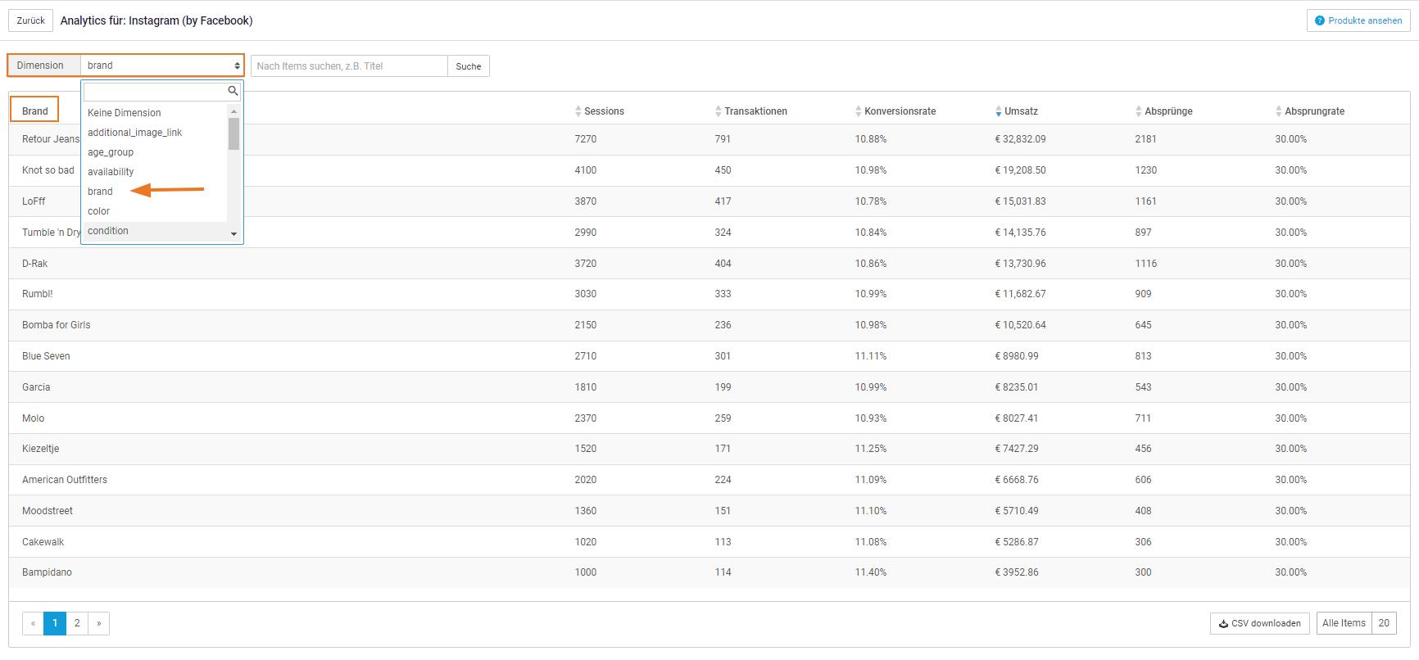Click the Rumbl! brand name

tap(38, 294)
